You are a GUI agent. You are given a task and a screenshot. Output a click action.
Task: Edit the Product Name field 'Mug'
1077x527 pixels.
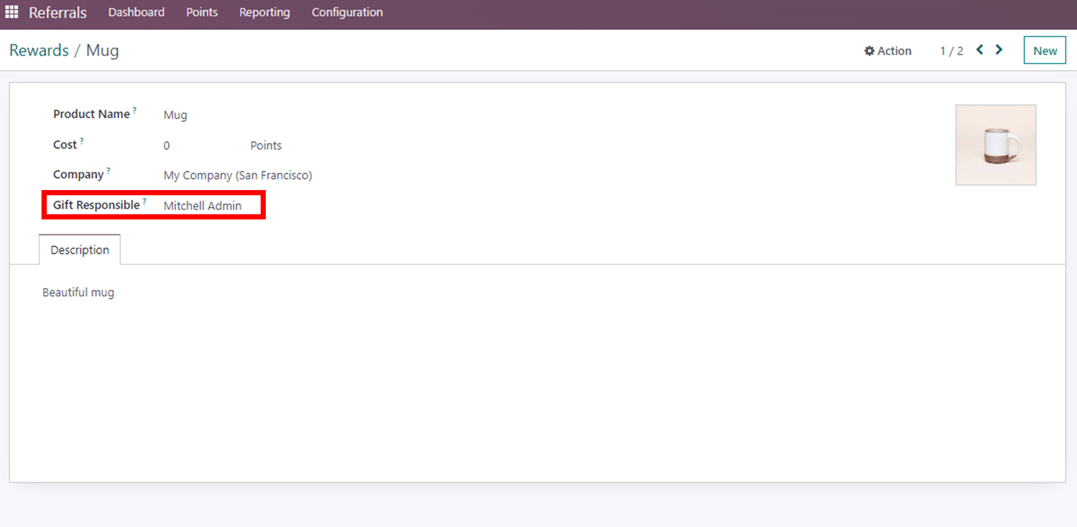click(x=175, y=115)
